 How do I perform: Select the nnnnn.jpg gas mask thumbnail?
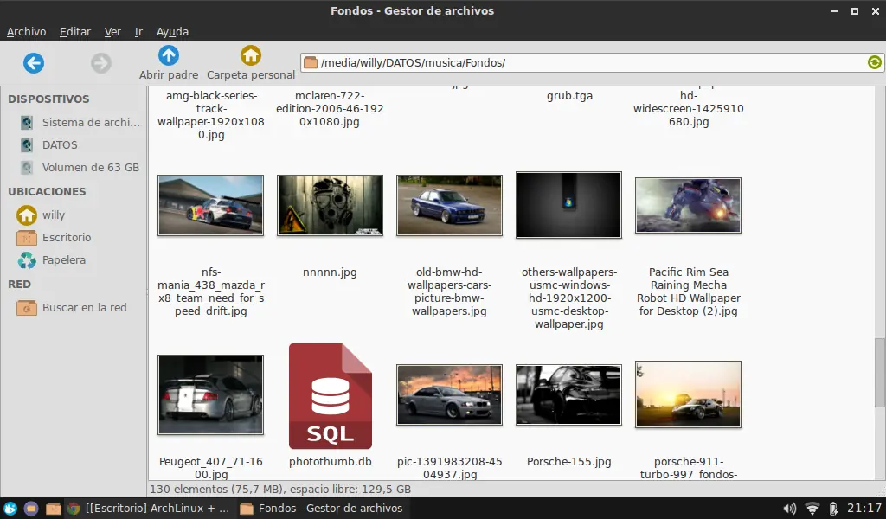point(330,205)
